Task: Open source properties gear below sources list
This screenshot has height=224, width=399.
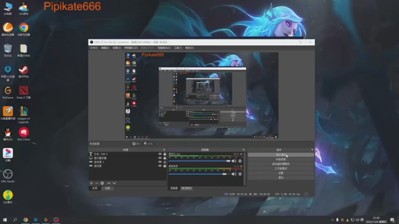Action: click(x=102, y=183)
